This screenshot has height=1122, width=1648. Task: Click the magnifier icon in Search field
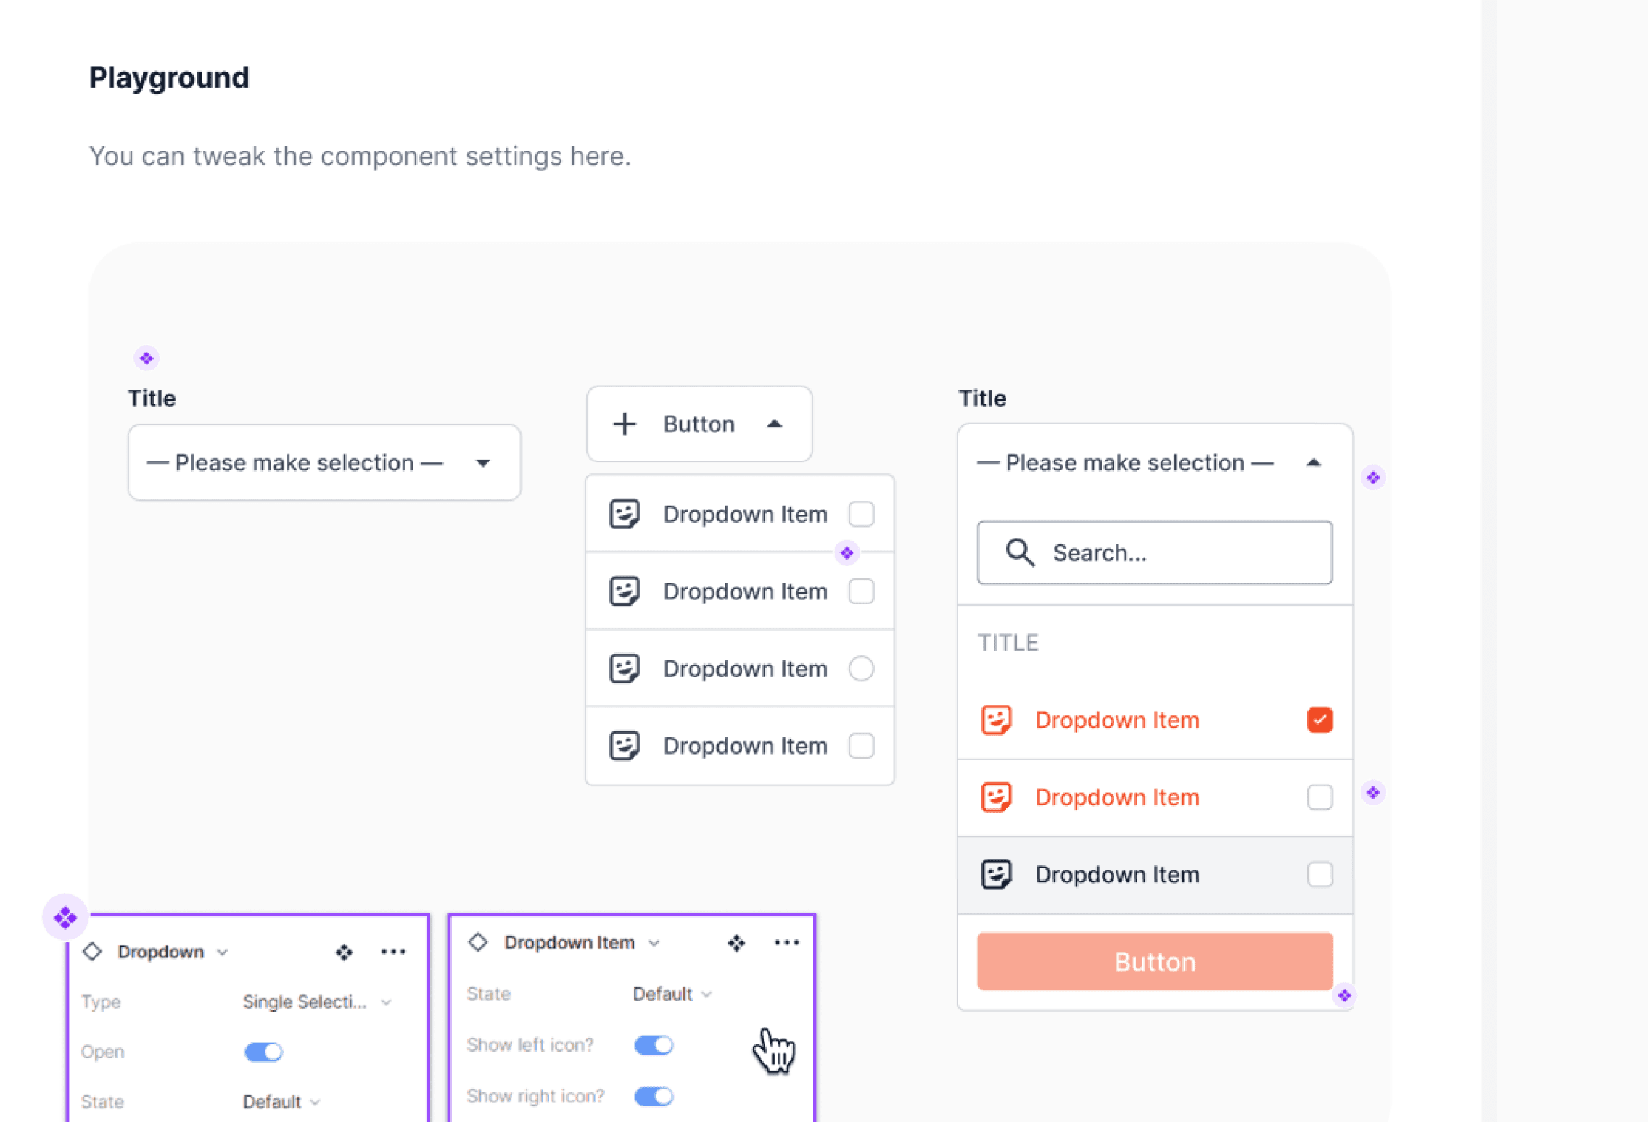(1019, 552)
